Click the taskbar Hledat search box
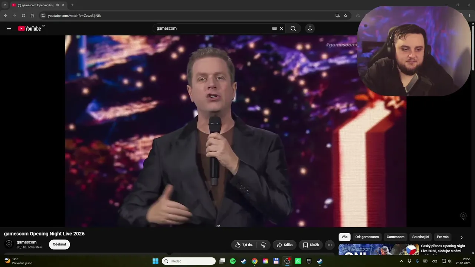This screenshot has height=267, width=475. click(x=189, y=261)
